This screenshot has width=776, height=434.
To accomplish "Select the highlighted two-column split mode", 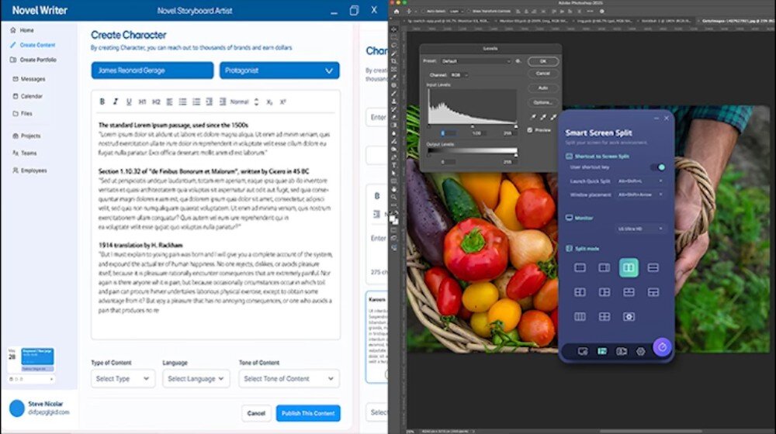I will (x=629, y=267).
